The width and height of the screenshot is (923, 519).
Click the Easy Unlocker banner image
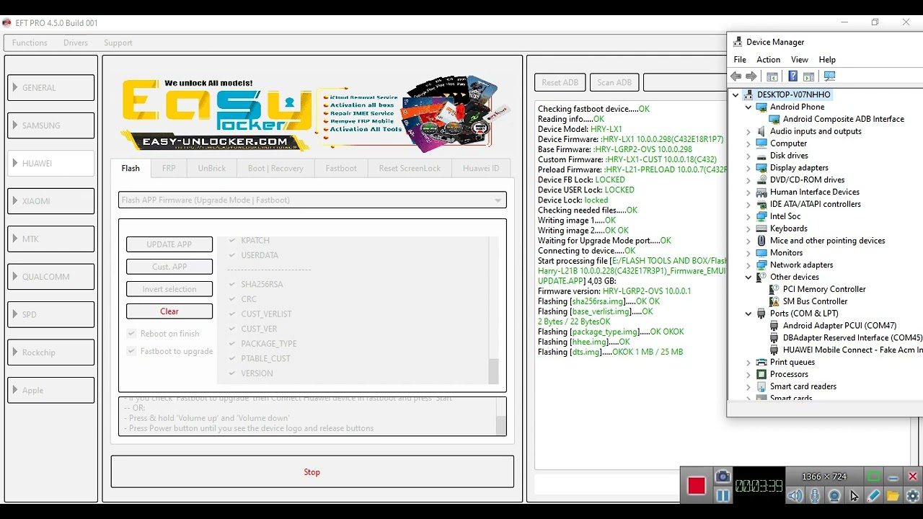click(314, 114)
